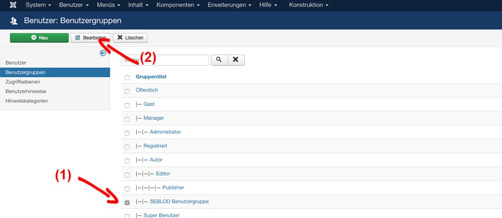Viewport: 502px width, 218px height.
Task: Open the Komponenten dropdown menu
Action: 178,5
